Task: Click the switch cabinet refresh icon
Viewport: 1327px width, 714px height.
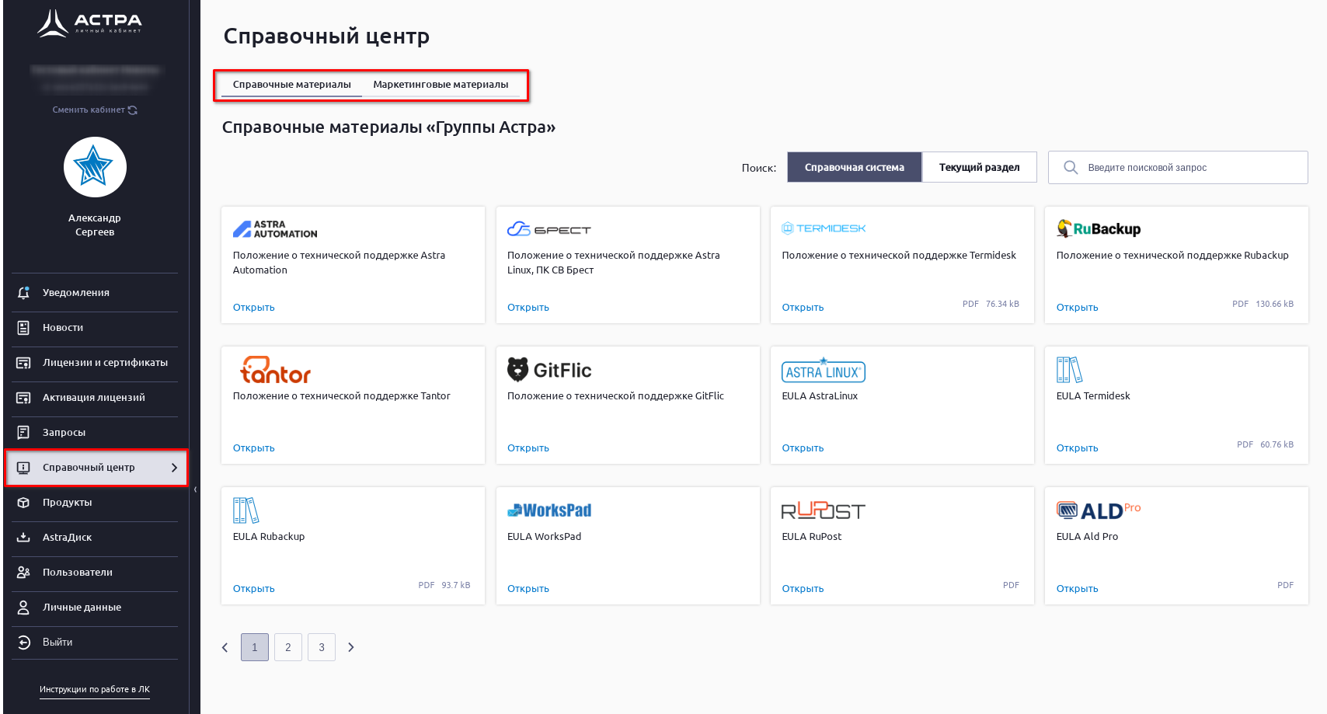Action: [x=133, y=110]
